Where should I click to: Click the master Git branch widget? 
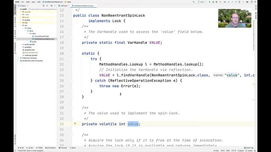[x=249, y=151]
